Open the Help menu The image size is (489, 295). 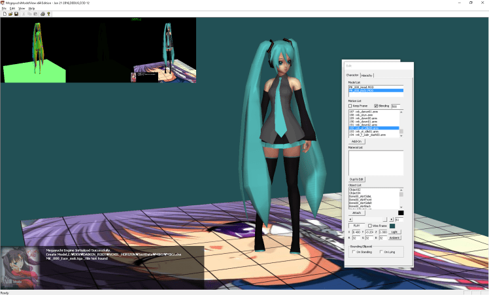[31, 9]
